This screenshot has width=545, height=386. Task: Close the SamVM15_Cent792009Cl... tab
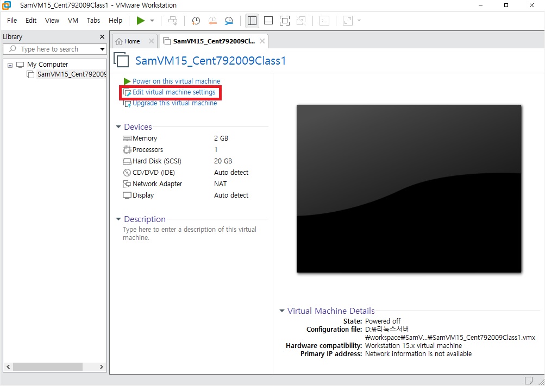pos(262,41)
